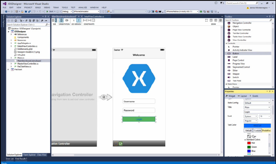The image size is (276, 164).
Task: Click the Predefine text color button
Action: 266,131
